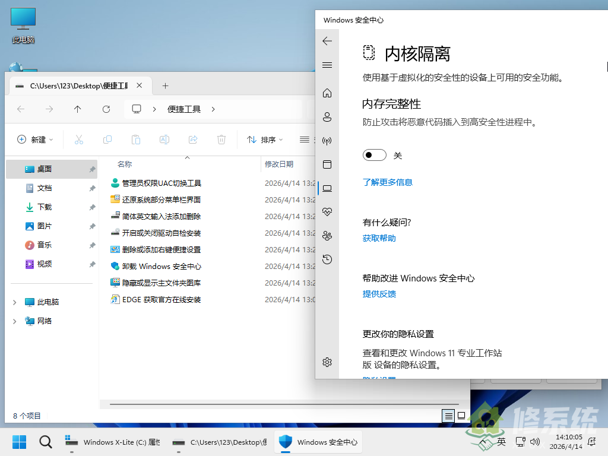This screenshot has width=608, height=456.
Task: Select the Device performance and health icon
Action: [327, 211]
